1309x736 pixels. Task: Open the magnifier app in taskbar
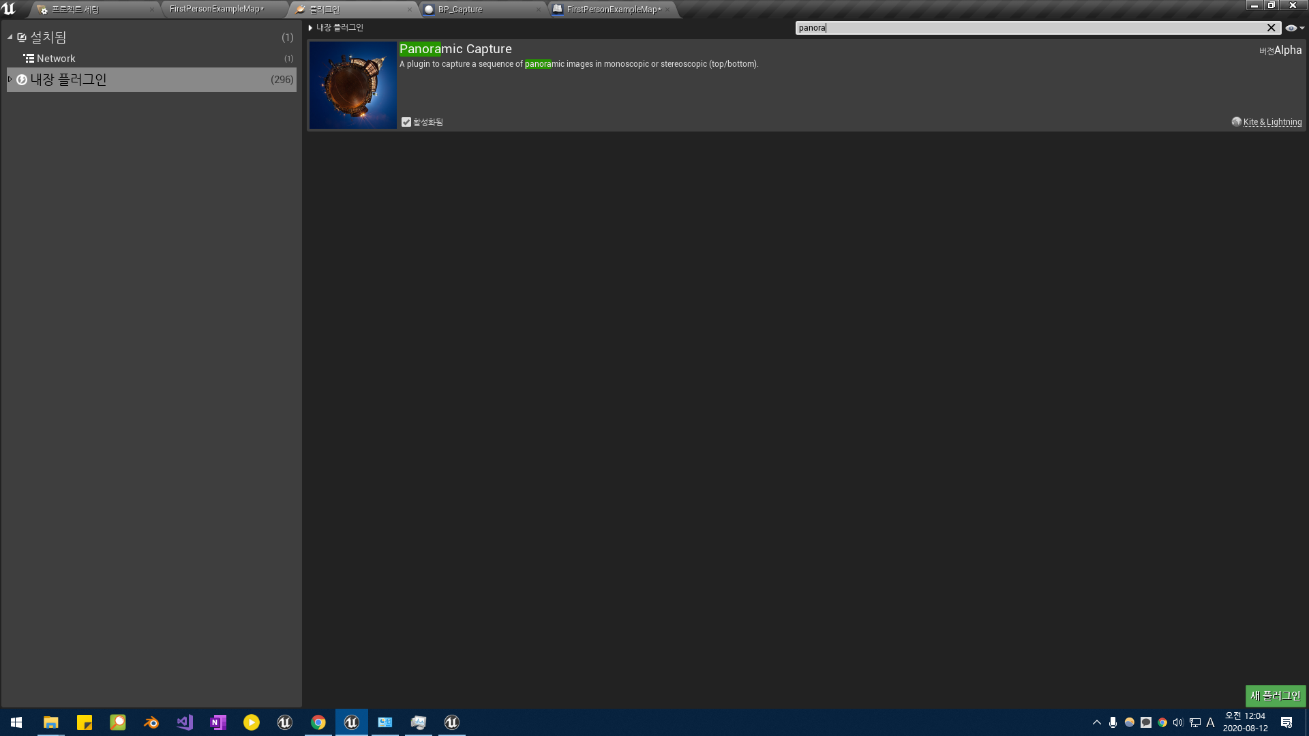(x=117, y=722)
